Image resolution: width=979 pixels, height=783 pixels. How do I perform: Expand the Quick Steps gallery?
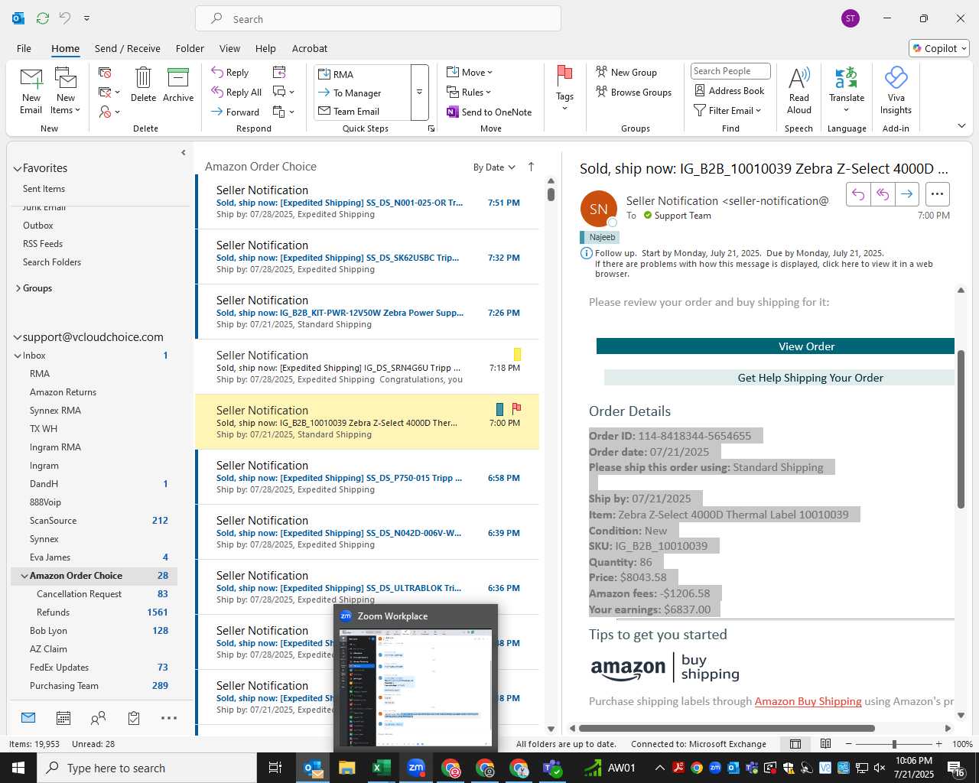pos(419,93)
